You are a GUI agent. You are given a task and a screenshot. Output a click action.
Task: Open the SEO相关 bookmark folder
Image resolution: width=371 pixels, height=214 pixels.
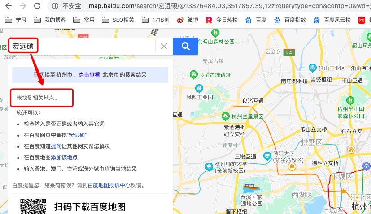click(118, 20)
